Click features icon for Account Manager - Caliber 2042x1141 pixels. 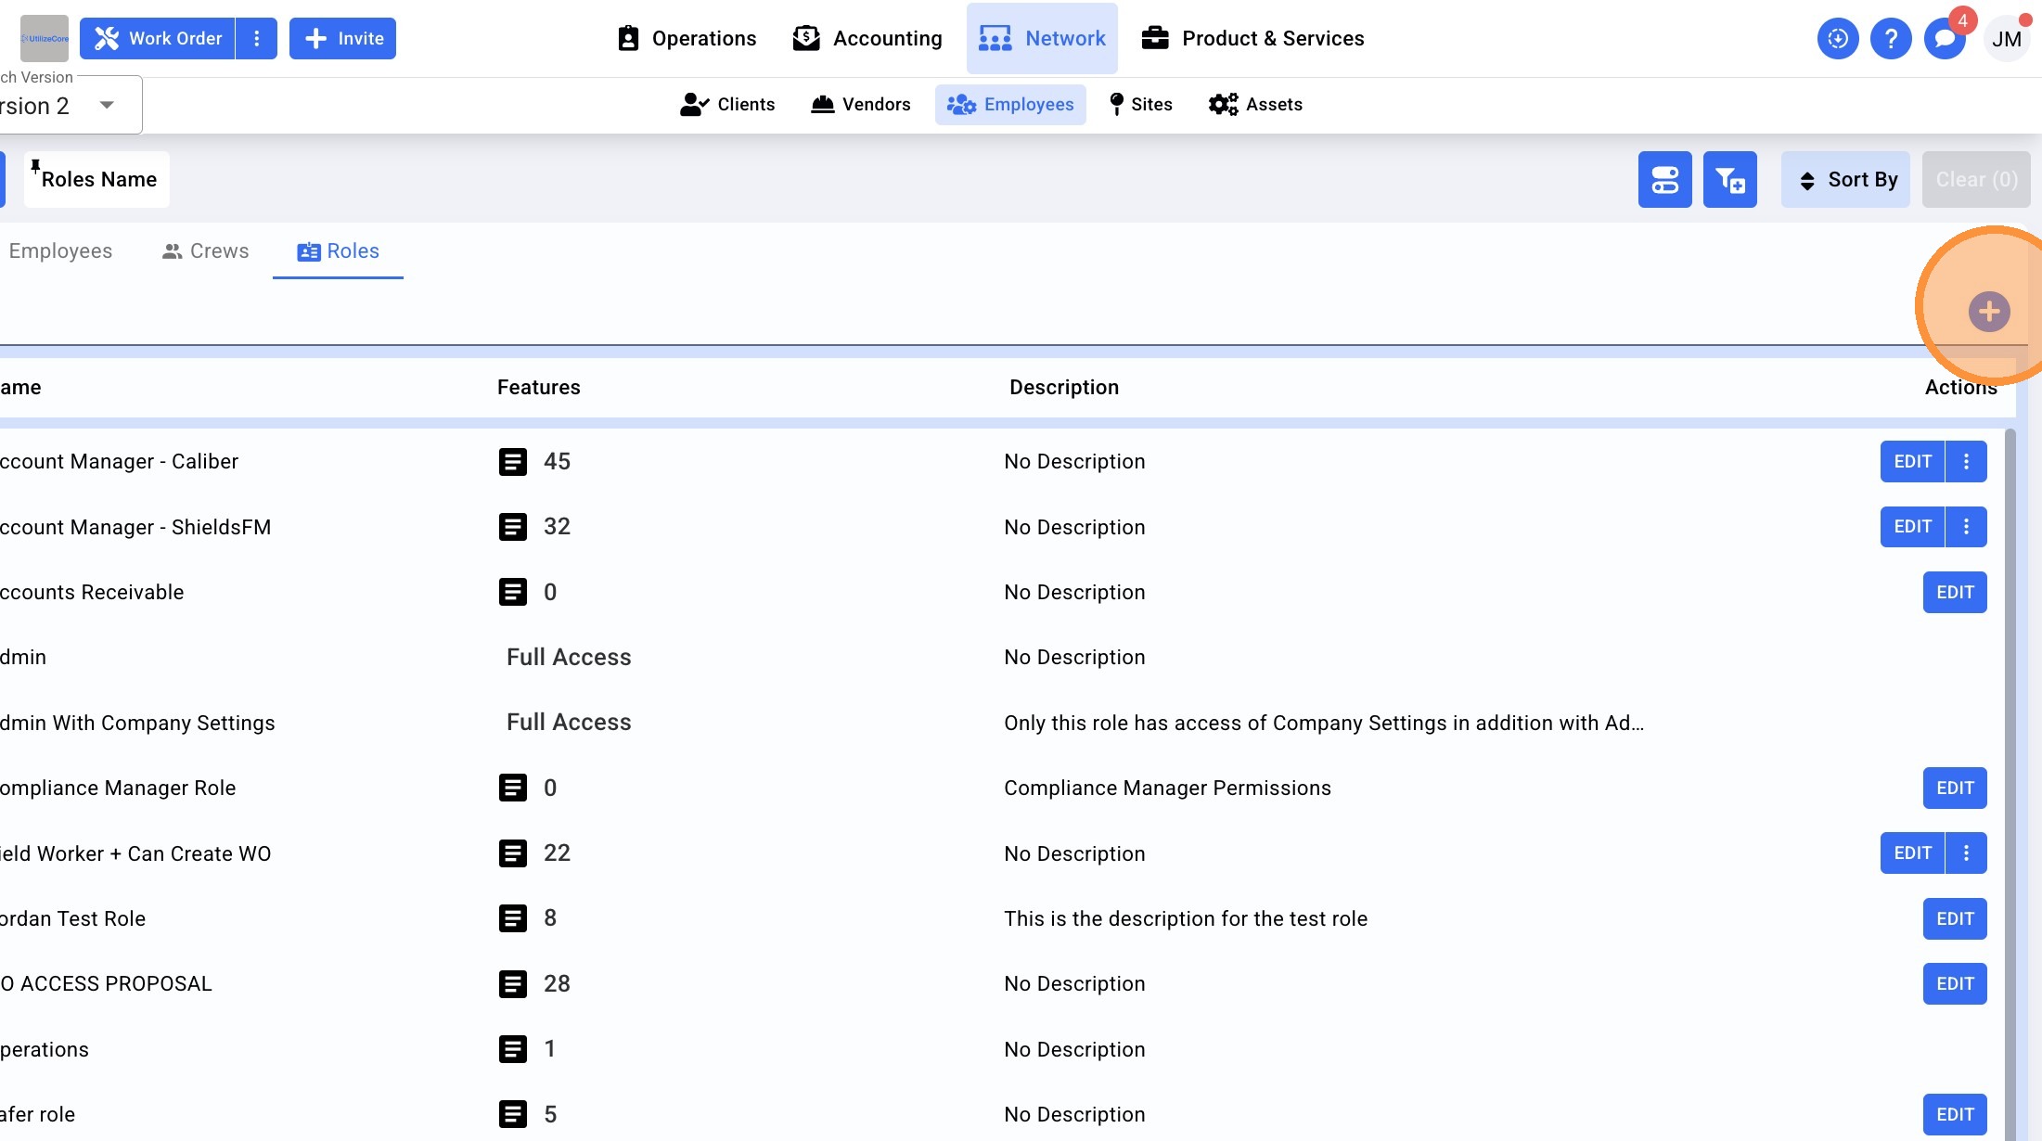coord(512,461)
